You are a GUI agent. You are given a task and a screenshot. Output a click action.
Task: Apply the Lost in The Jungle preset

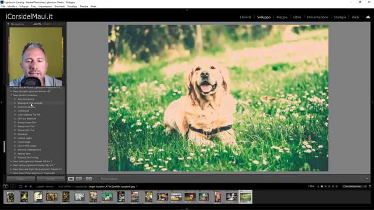27,146
